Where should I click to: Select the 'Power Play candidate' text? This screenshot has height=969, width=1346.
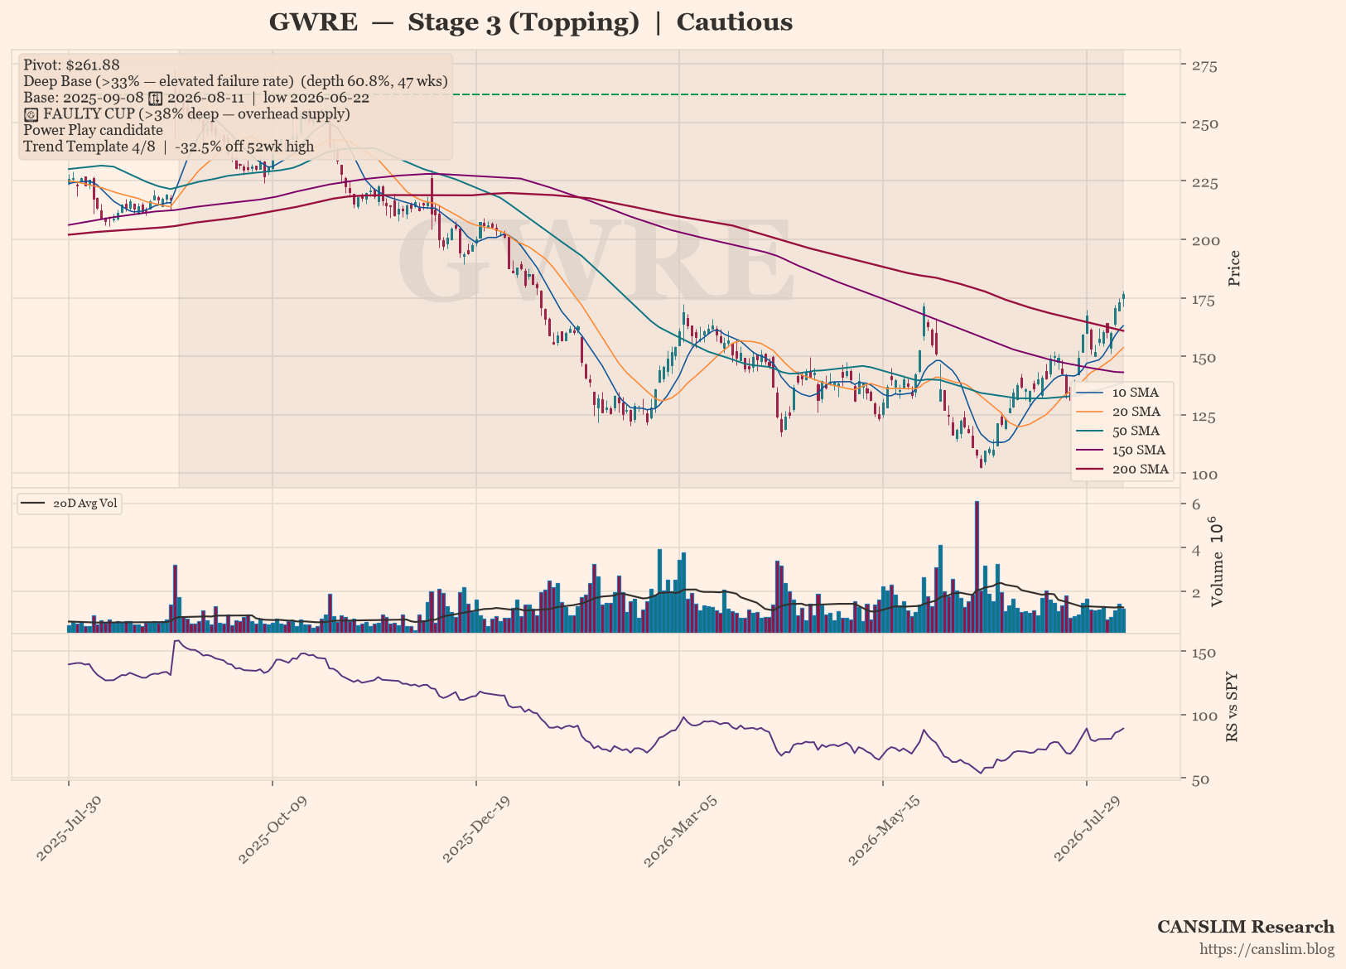click(93, 130)
